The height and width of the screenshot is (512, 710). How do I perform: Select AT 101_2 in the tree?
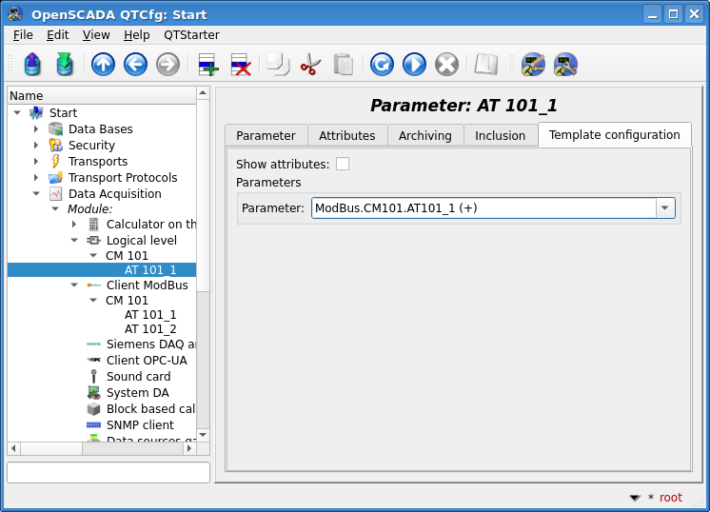pos(150,328)
